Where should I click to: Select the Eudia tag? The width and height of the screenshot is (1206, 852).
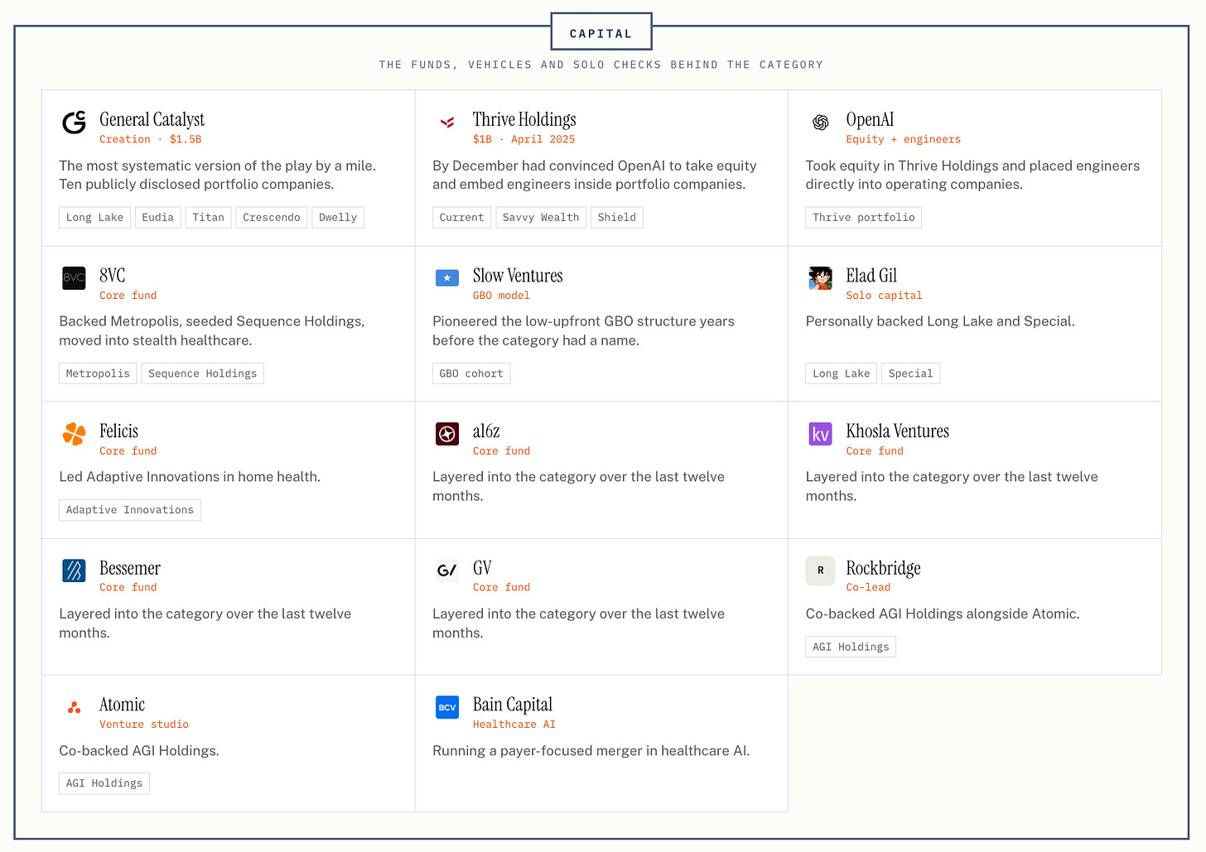click(x=157, y=217)
